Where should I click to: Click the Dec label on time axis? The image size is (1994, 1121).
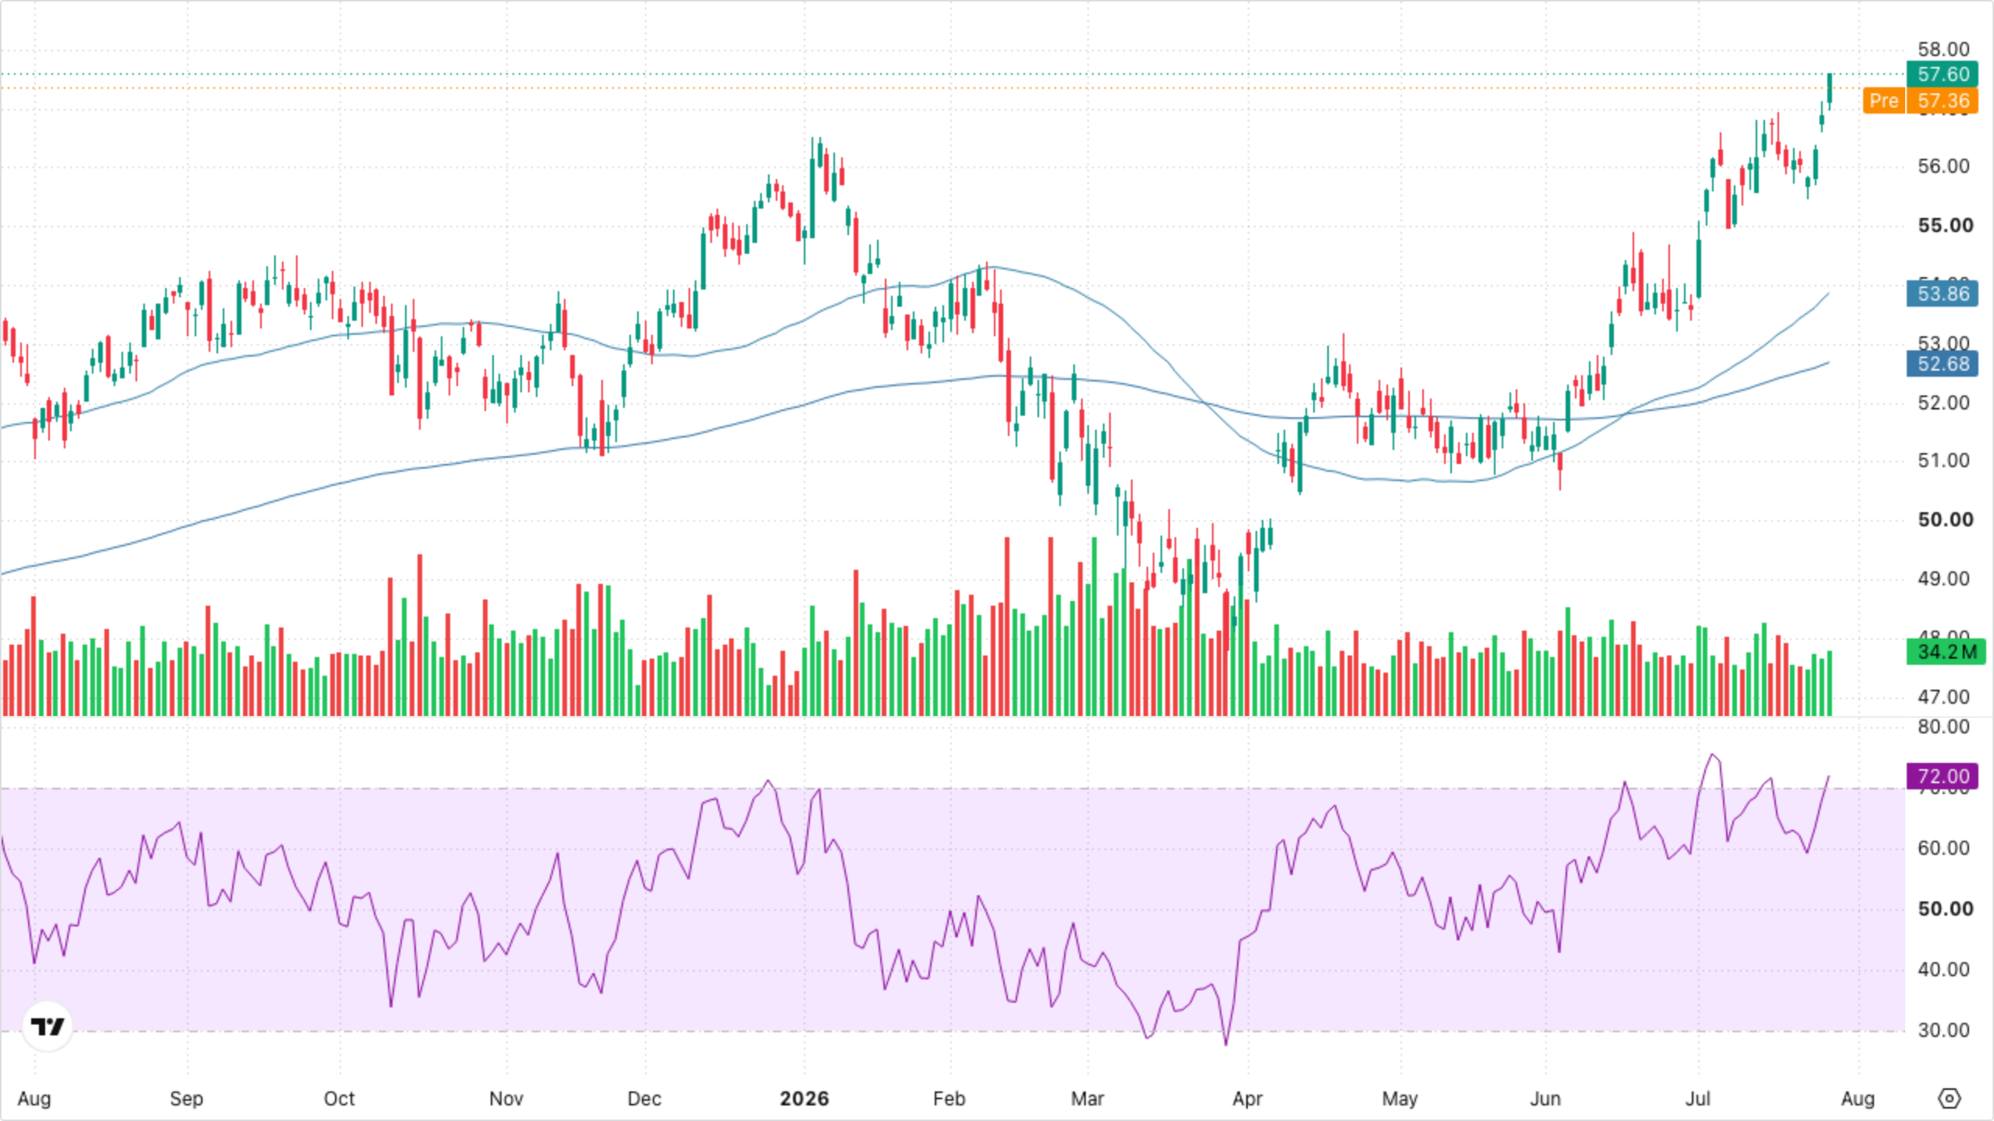(644, 1098)
